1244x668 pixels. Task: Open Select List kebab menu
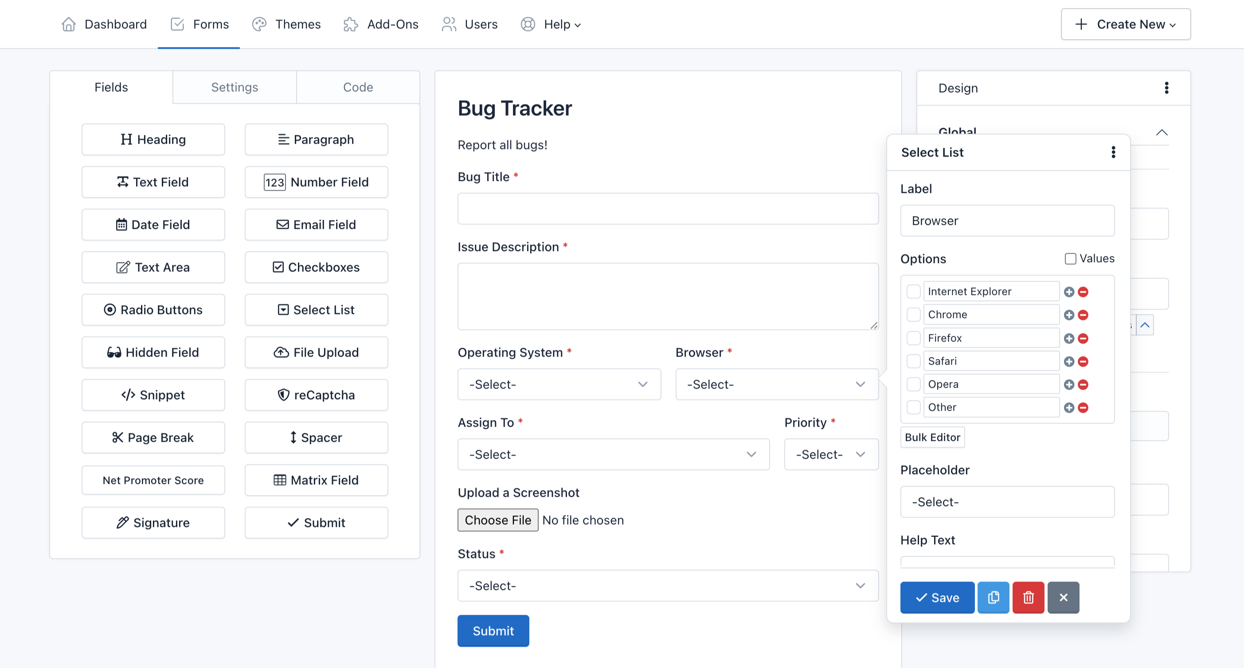point(1113,152)
